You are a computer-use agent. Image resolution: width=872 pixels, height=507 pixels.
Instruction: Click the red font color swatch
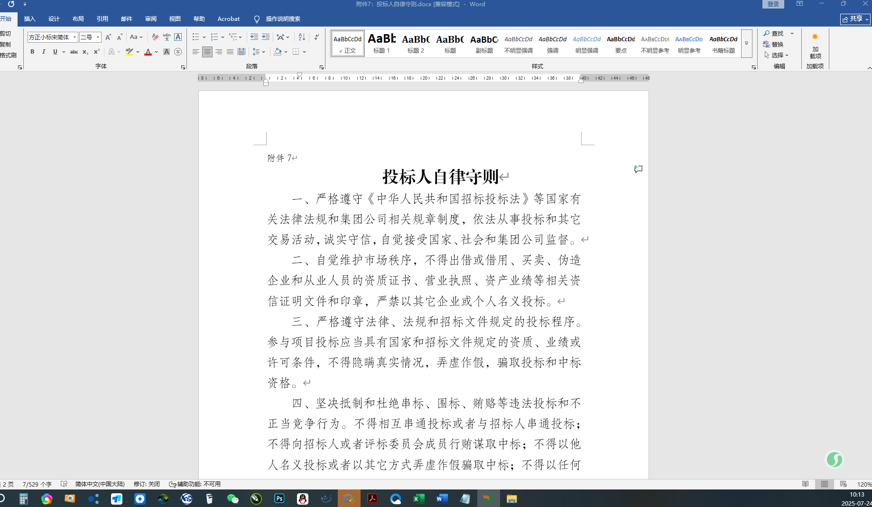coord(148,52)
